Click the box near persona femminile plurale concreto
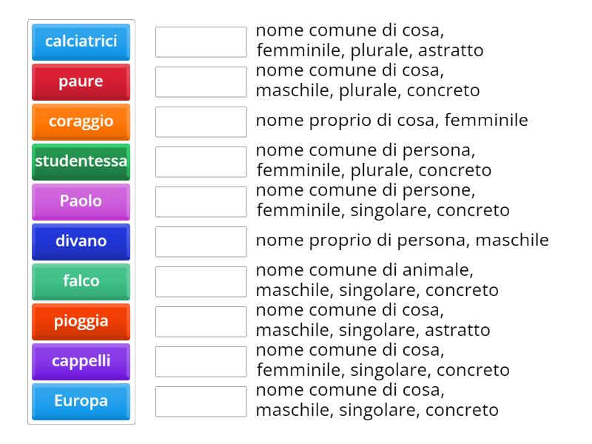The image size is (592, 444). [200, 162]
